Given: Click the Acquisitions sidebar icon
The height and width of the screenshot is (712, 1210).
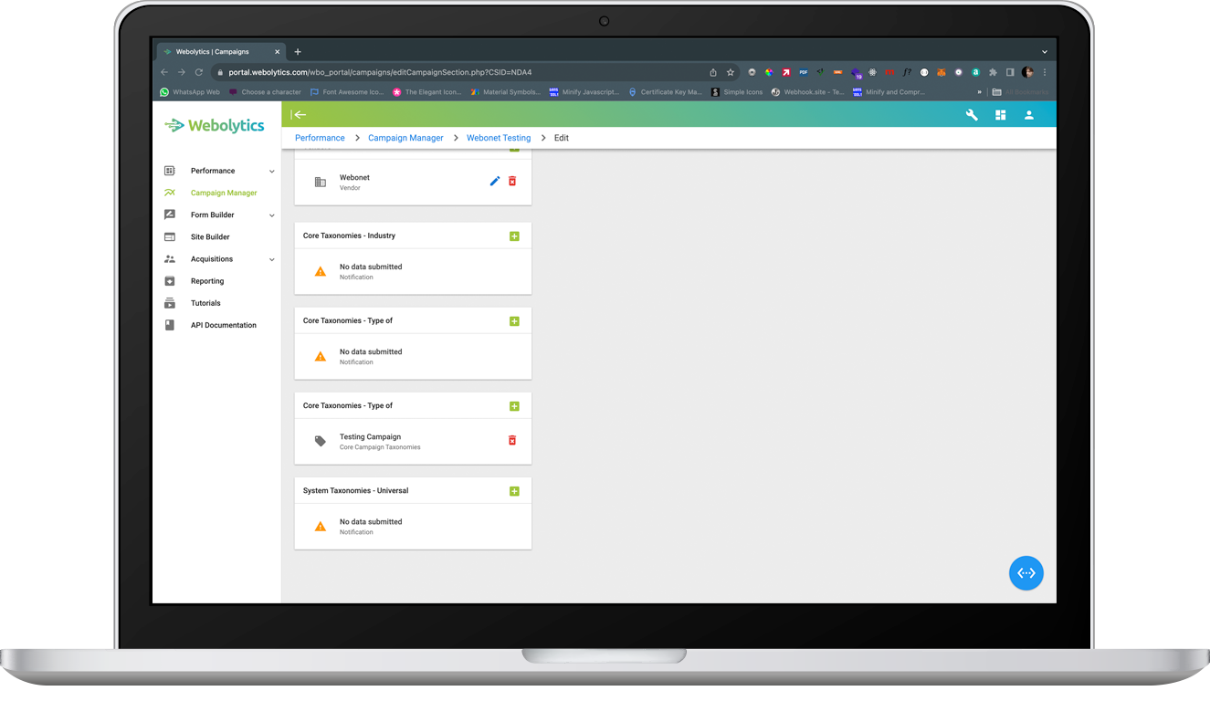Looking at the screenshot, I should click(x=169, y=259).
